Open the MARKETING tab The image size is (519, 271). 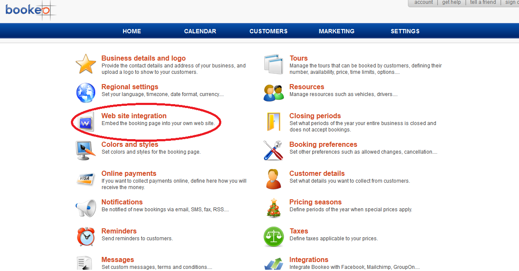[337, 31]
